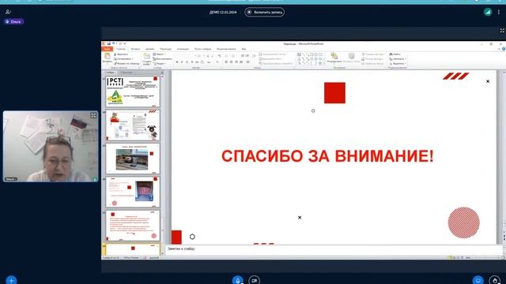The width and height of the screenshot is (506, 284).
Task: Switch to Insert (Вставка) ribbon tab
Action: [x=135, y=49]
